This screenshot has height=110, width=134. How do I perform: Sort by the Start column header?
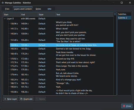click(12, 15)
